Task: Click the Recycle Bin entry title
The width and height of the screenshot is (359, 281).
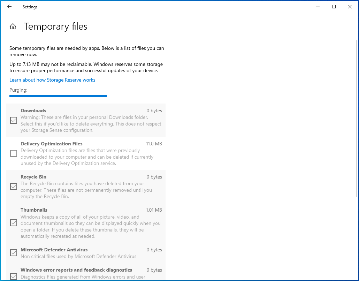Action: pos(33,177)
